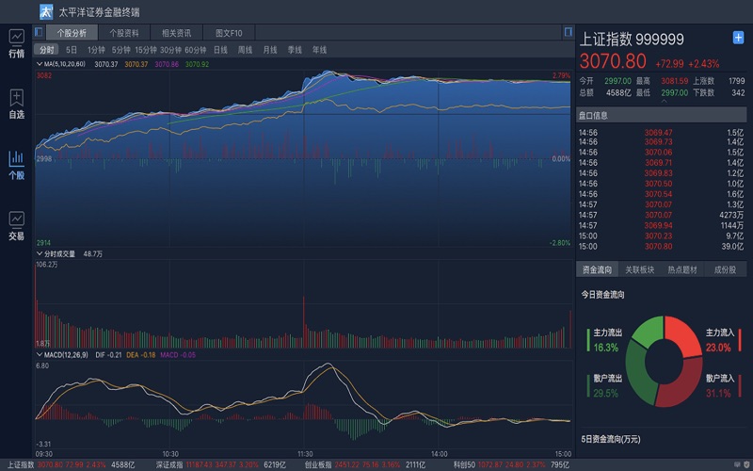
Task: Open the 交易 trading sidebar icon
Action: (x=16, y=225)
